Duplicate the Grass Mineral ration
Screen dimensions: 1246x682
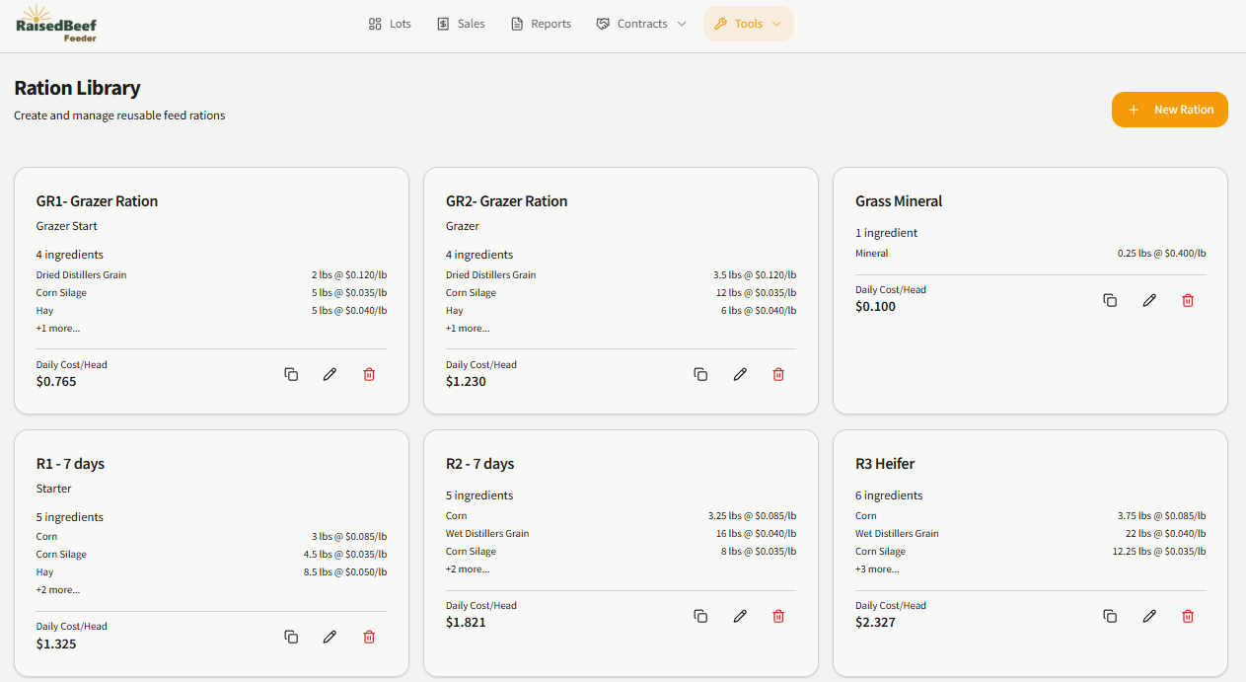pyautogui.click(x=1110, y=300)
